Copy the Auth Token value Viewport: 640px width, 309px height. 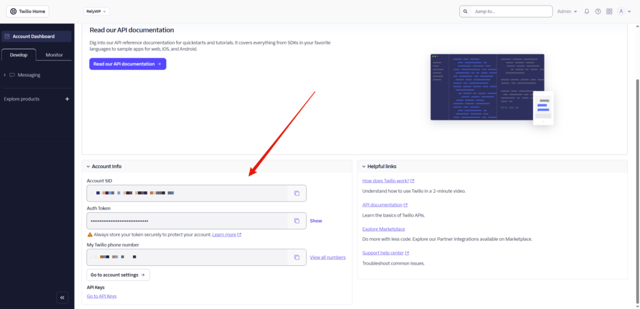(x=297, y=220)
